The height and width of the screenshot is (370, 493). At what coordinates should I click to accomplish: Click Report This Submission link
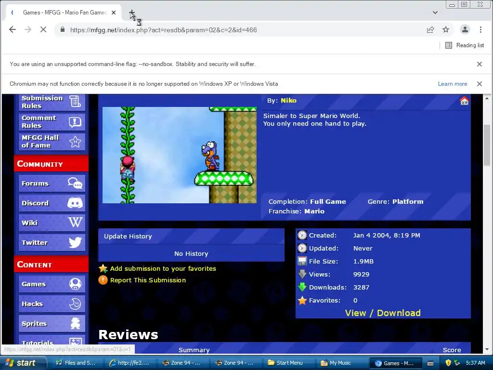pyautogui.click(x=148, y=280)
